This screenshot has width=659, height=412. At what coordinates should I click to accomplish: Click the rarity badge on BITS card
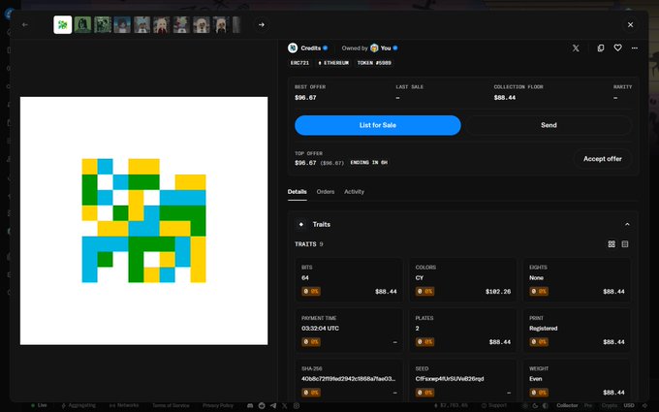(311, 292)
